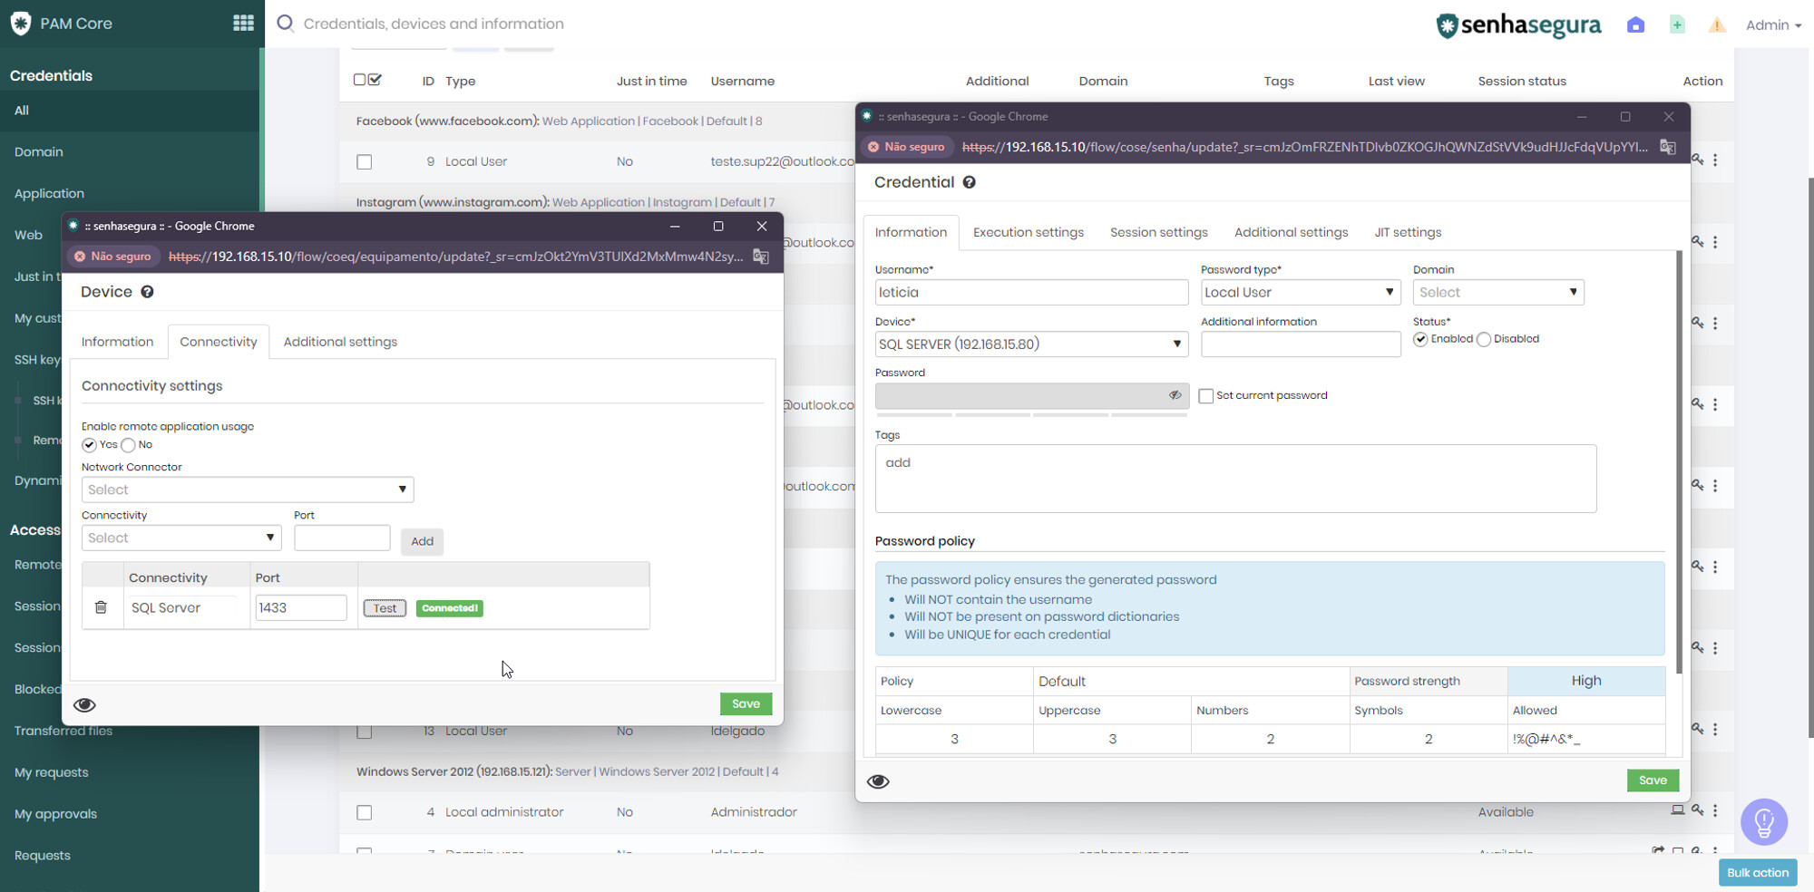The width and height of the screenshot is (1814, 892).
Task: Check the Set current password checkbox
Action: click(x=1206, y=396)
